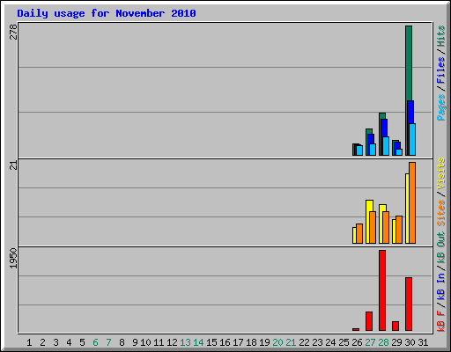The height and width of the screenshot is (352, 451).
Task: Click the green weekend day 20 label
Action: coord(277,342)
